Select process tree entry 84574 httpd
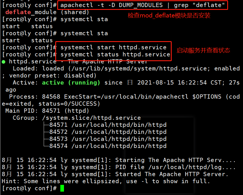Viewport: 243px width, 195px height. (x=108, y=146)
